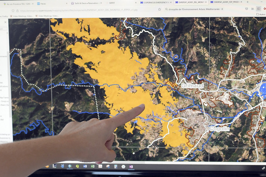Open the Firefox library icon
The height and width of the screenshot is (177, 266).
click(253, 9)
